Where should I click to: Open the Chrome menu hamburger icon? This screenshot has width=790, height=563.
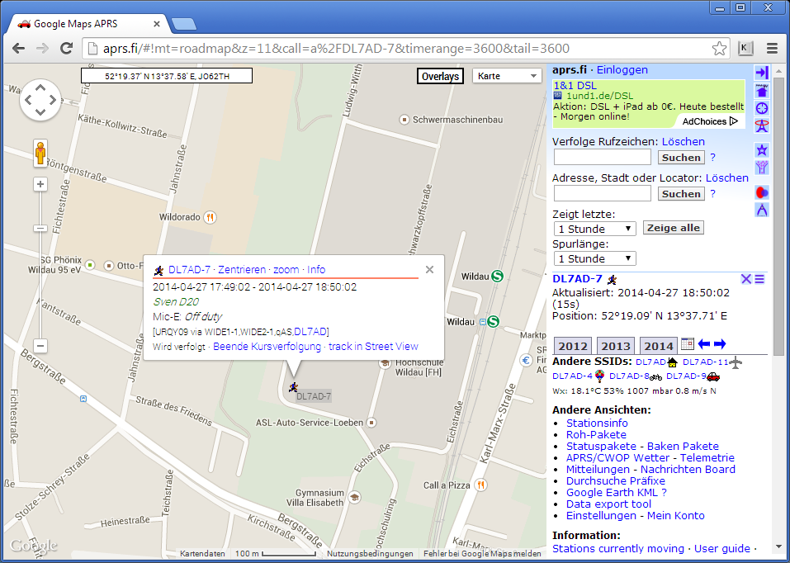(x=772, y=49)
